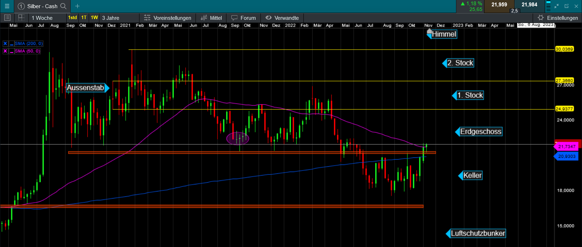Click the 1,18 % daily change value
The image size is (582, 247).
[x=474, y=4]
